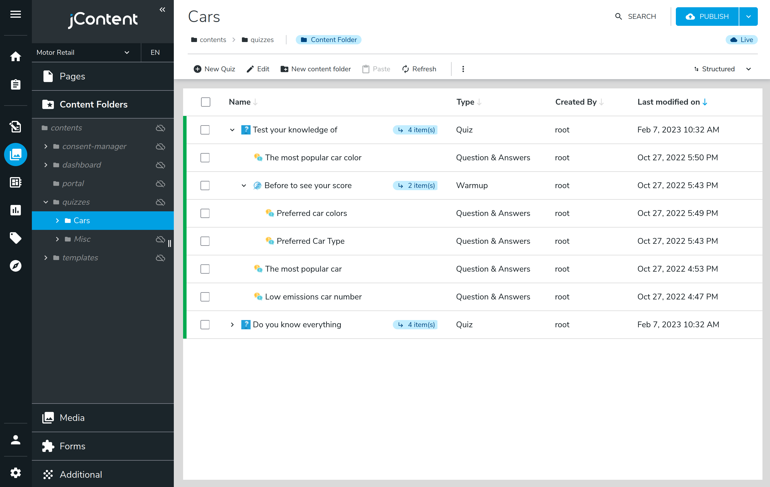Select checkbox for Do you know everything
This screenshot has width=770, height=487.
(205, 324)
